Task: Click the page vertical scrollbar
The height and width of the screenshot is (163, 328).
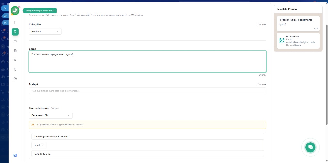Action: click(x=326, y=74)
